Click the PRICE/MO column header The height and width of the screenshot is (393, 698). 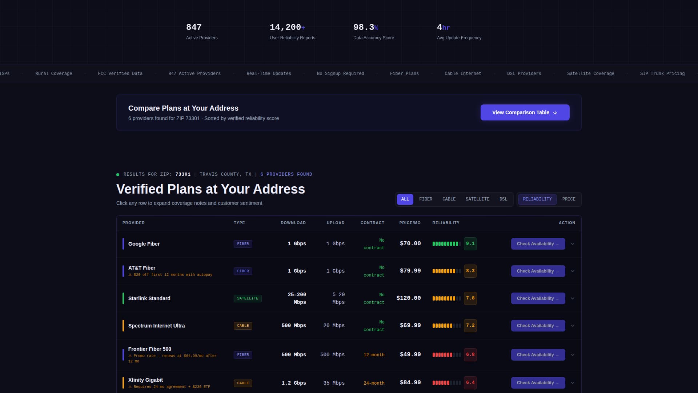point(410,223)
